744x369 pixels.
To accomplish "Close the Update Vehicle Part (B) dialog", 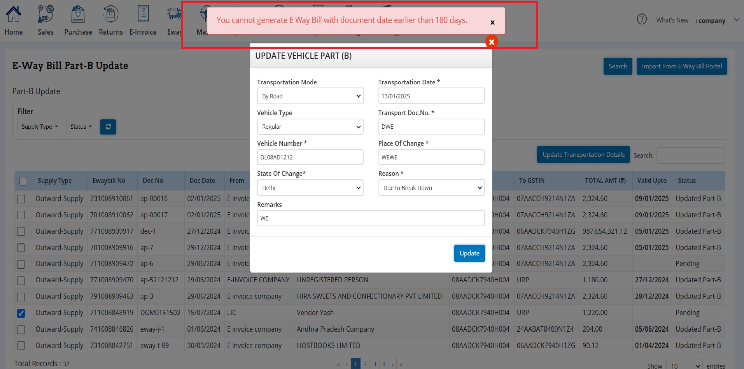I will (x=492, y=42).
